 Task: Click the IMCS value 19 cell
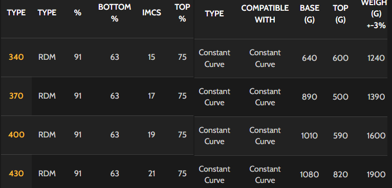click(x=151, y=135)
